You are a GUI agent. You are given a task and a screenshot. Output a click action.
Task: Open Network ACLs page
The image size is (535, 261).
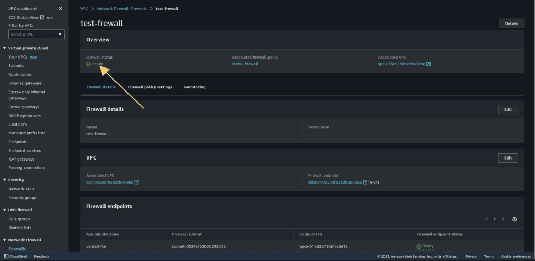click(x=21, y=189)
